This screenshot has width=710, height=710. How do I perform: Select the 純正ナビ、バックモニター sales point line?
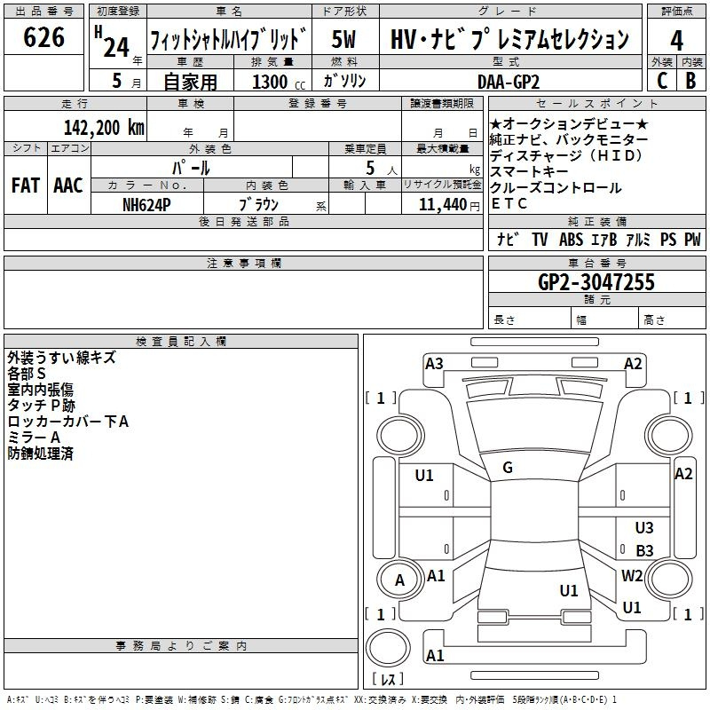[x=569, y=139]
